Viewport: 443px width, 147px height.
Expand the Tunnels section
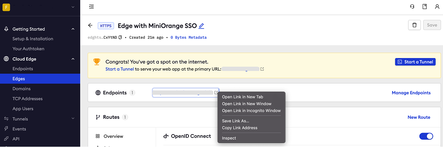73,119
